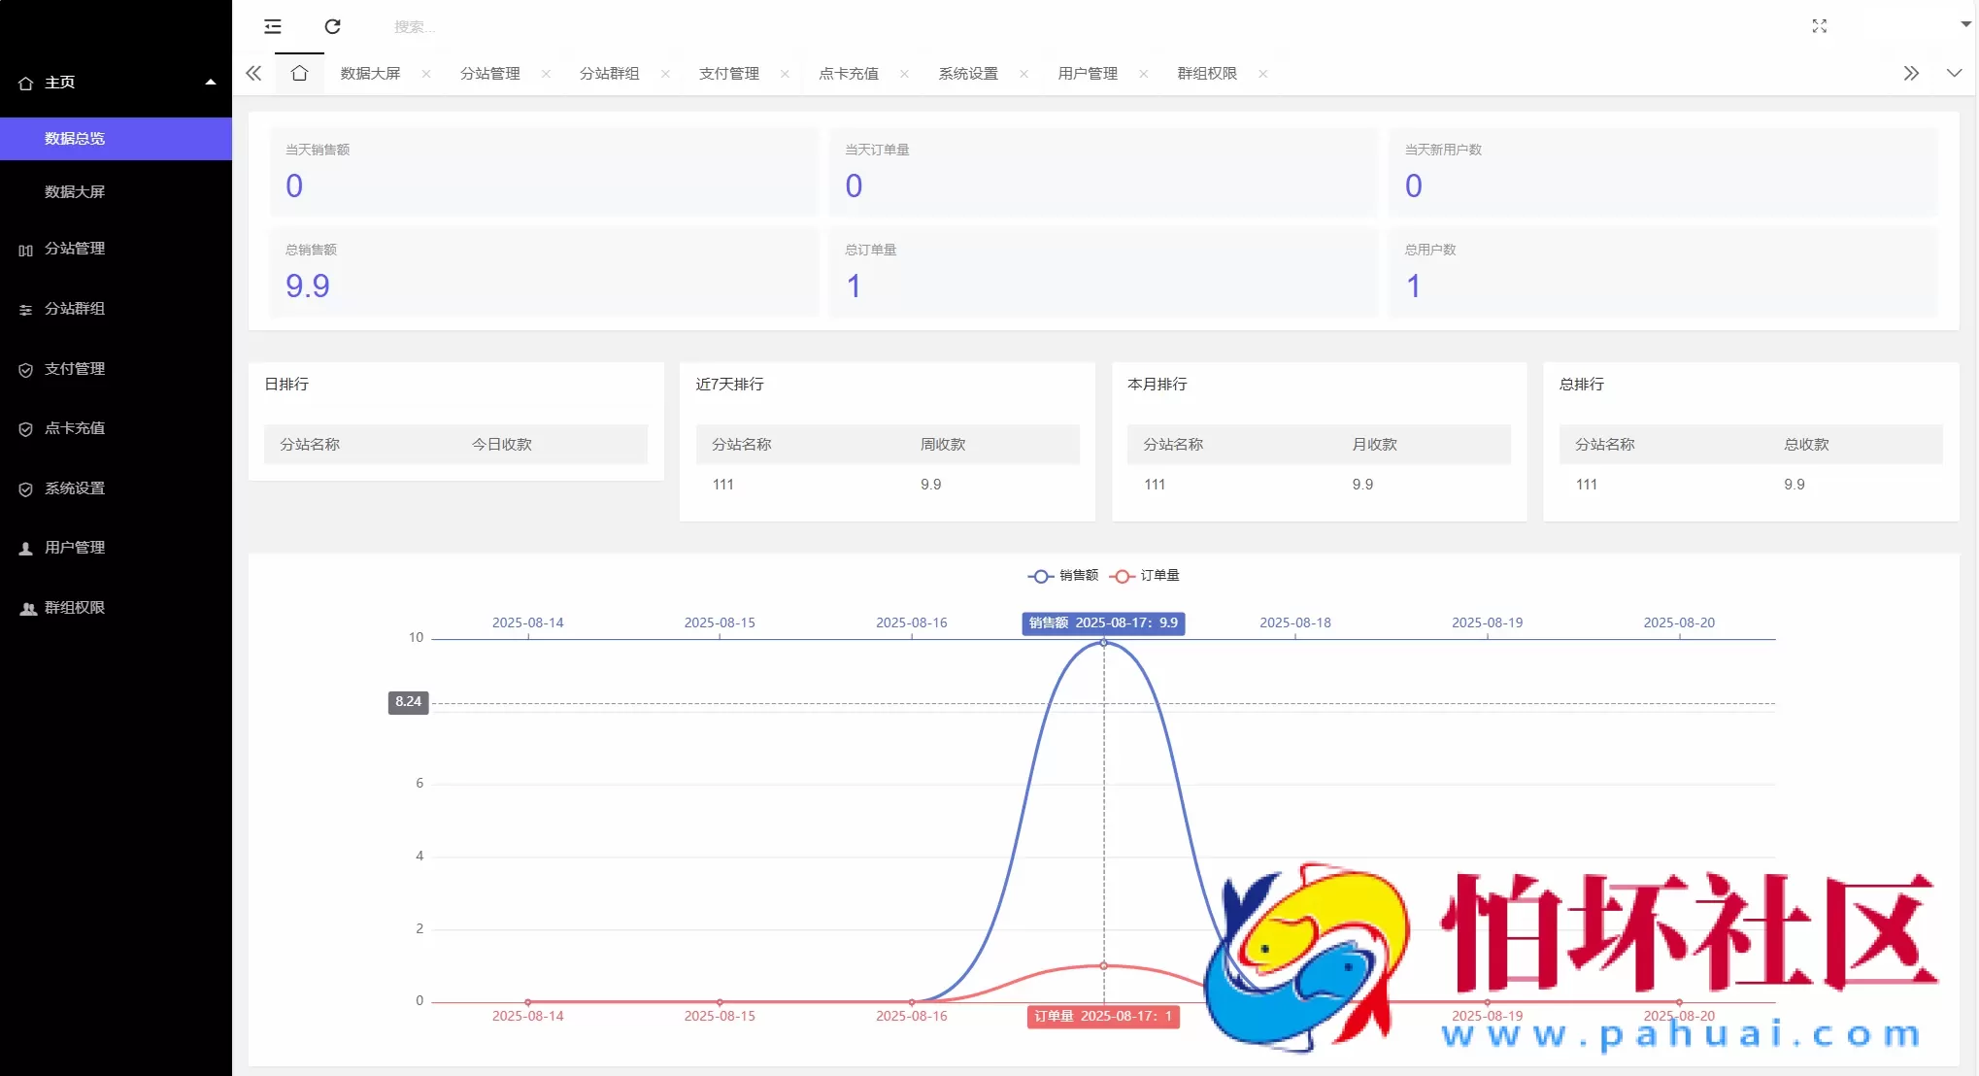Open the top-right account dropdown arrow
This screenshot has width=1979, height=1076.
tap(1965, 26)
